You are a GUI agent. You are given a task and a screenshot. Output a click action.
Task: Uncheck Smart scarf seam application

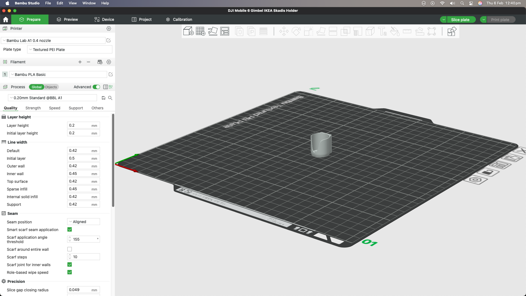click(70, 229)
